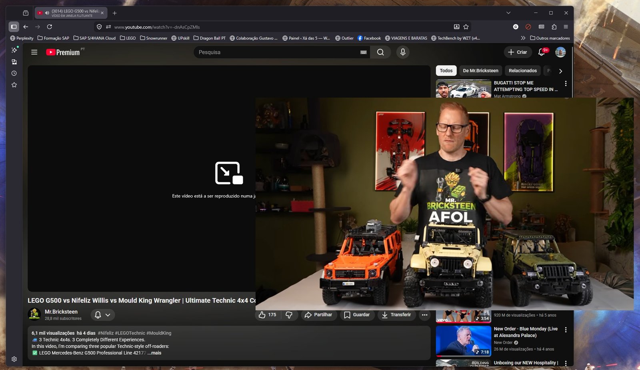
Task: Open the YouTube notifications bell
Action: tap(542, 52)
